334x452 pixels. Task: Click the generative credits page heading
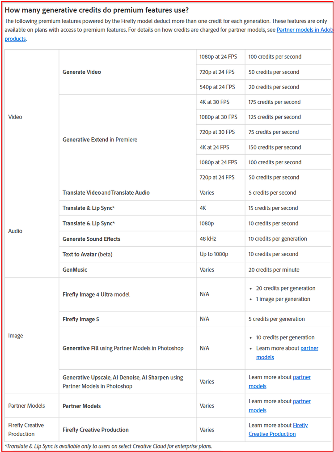click(97, 10)
